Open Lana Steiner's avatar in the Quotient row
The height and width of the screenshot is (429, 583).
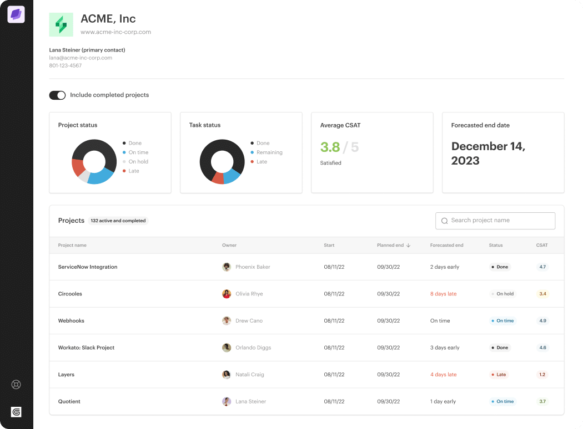(227, 401)
